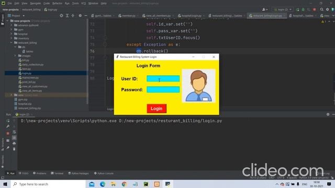Click the red Login button in the form
Image resolution: width=335 pixels, height=188 pixels.
[157, 109]
